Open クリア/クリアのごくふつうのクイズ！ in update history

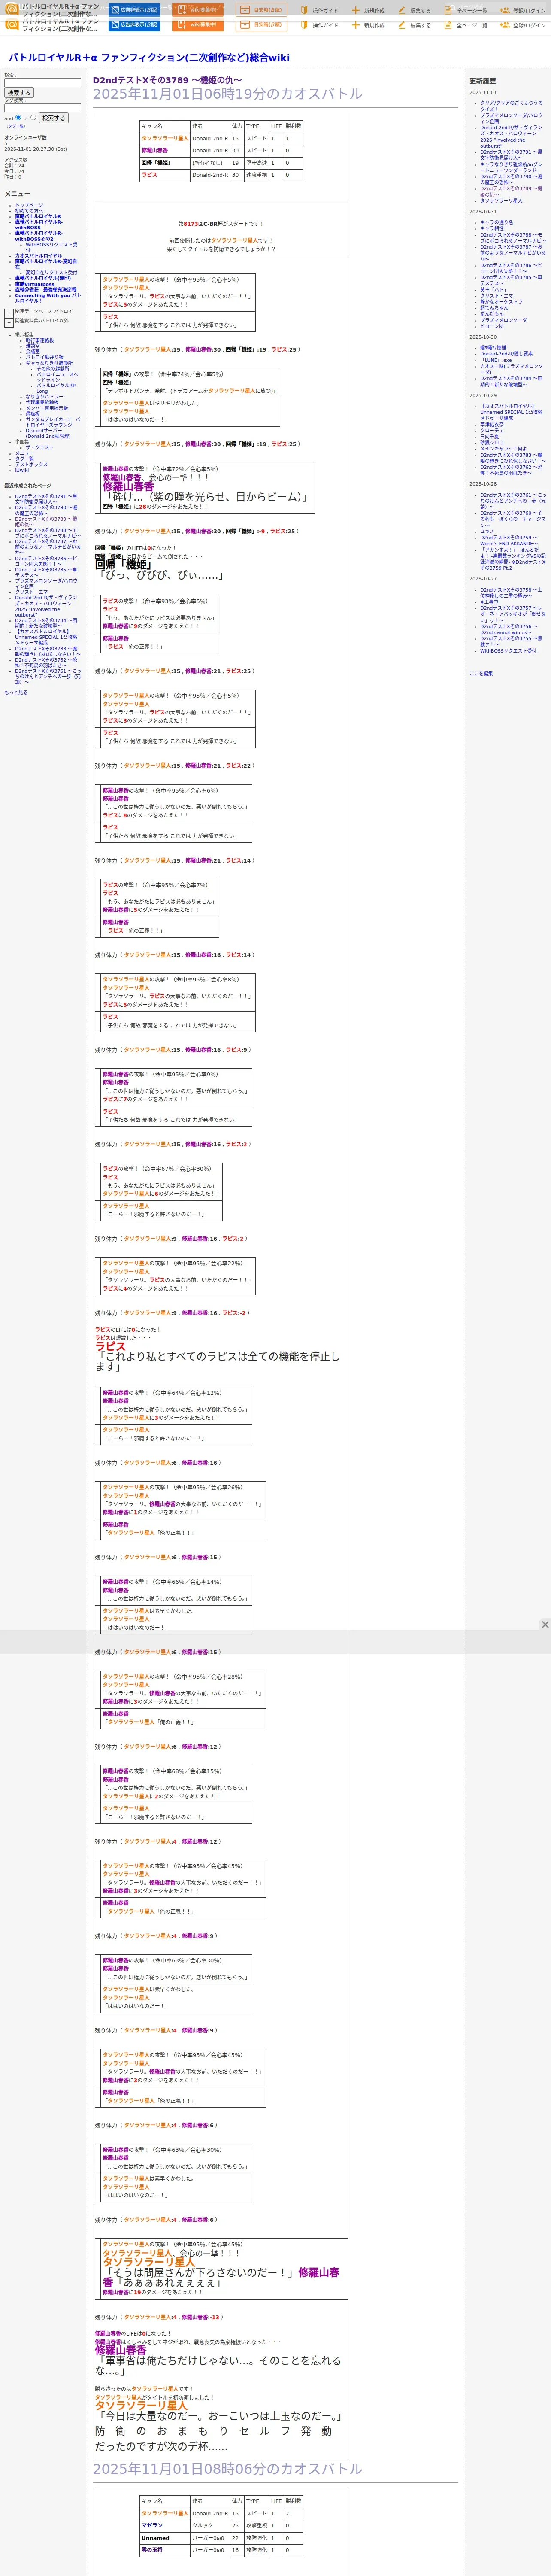(x=511, y=106)
